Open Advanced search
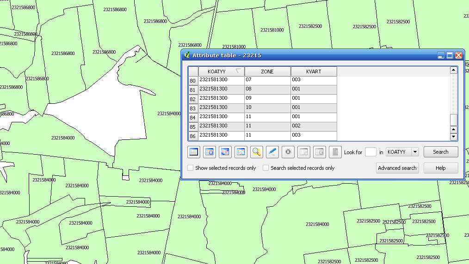This screenshot has height=264, width=469. tap(397, 168)
